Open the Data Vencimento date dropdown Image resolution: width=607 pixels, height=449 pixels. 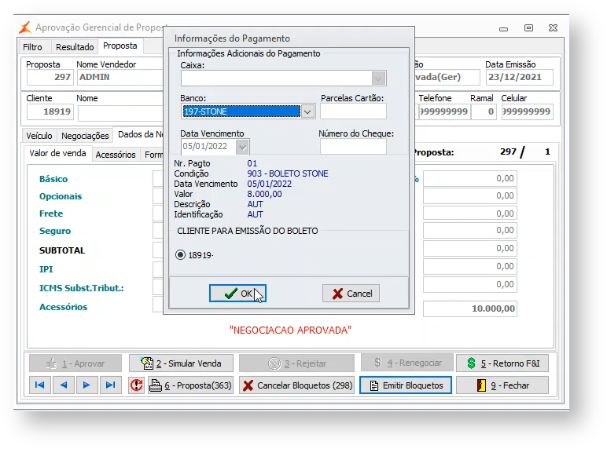pos(242,147)
